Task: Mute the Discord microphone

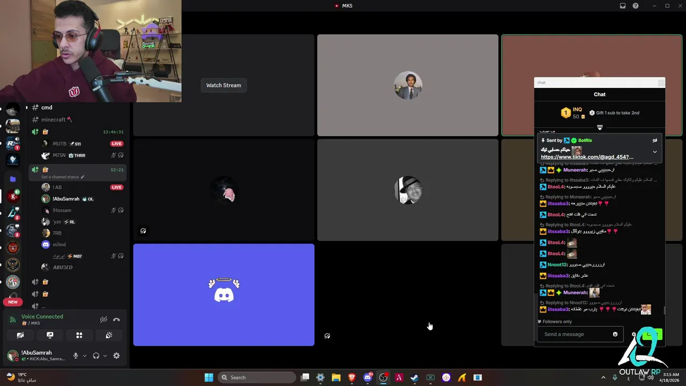Action: [76, 355]
